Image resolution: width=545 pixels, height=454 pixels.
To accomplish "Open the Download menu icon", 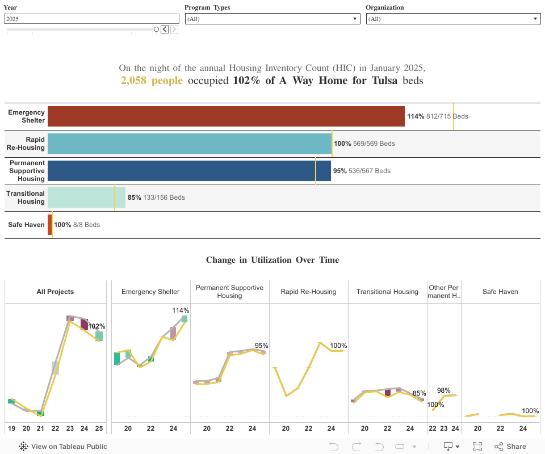I will 448,447.
